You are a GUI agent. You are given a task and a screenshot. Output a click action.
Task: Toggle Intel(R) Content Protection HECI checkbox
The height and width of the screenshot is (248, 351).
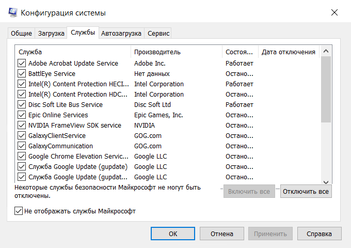point(22,84)
